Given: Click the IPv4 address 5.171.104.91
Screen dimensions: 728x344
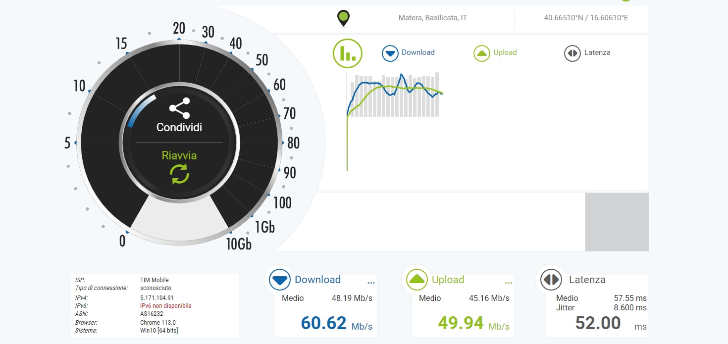Looking at the screenshot, I should pyautogui.click(x=157, y=298).
